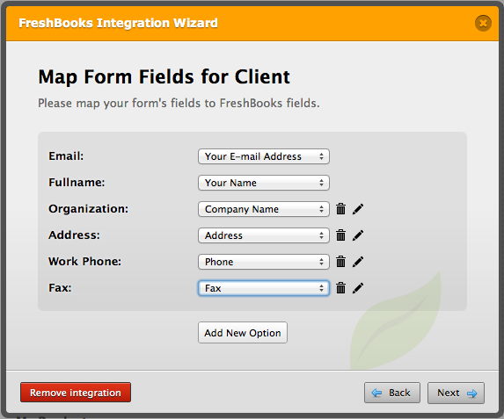Viewport: 504px width, 419px height.
Task: Click pencil icon next to Work Phone
Action: click(x=358, y=262)
